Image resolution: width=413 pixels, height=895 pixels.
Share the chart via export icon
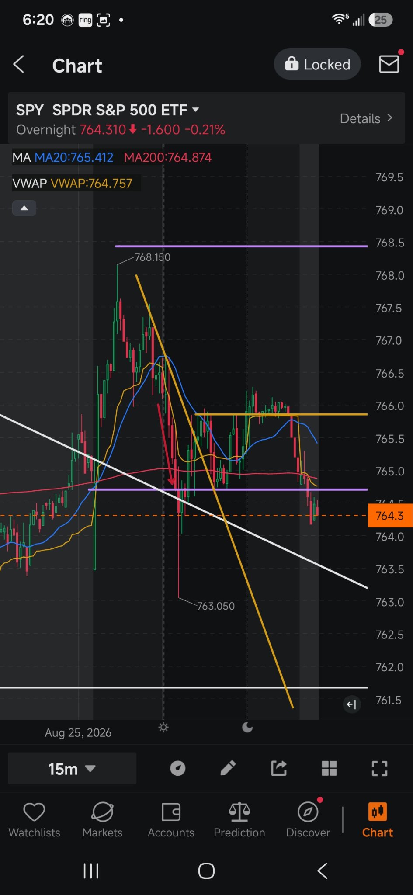coord(279,768)
